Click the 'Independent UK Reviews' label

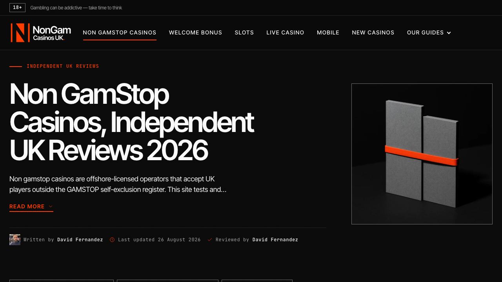(x=63, y=66)
